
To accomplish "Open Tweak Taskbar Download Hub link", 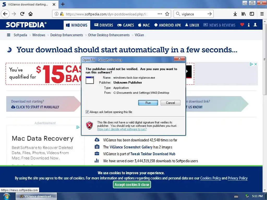I will [x=153, y=154].
